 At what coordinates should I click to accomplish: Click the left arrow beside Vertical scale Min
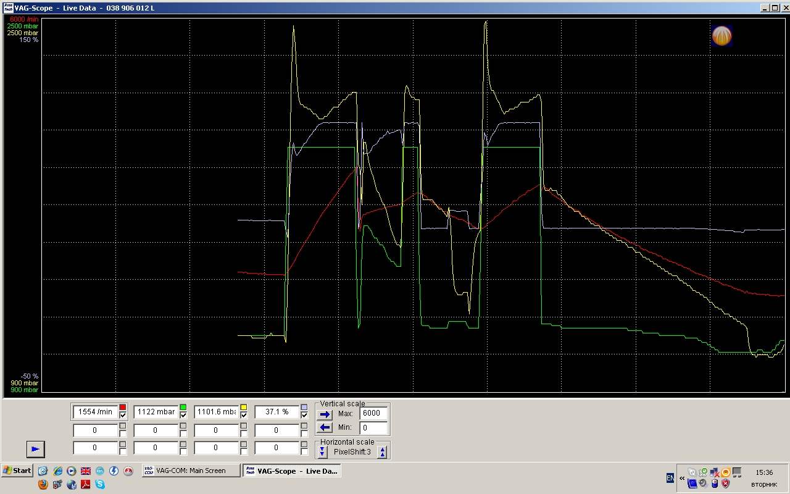point(325,427)
